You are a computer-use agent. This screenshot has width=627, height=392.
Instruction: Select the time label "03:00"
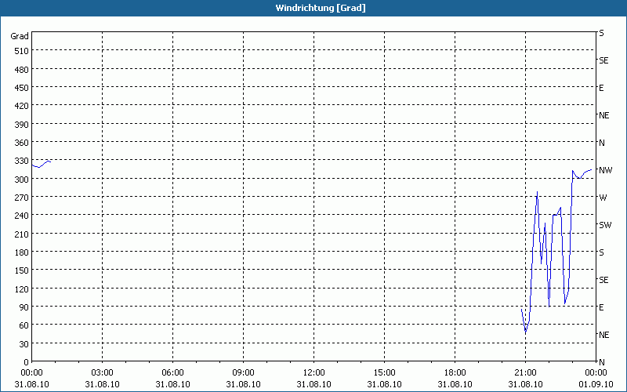click(102, 373)
